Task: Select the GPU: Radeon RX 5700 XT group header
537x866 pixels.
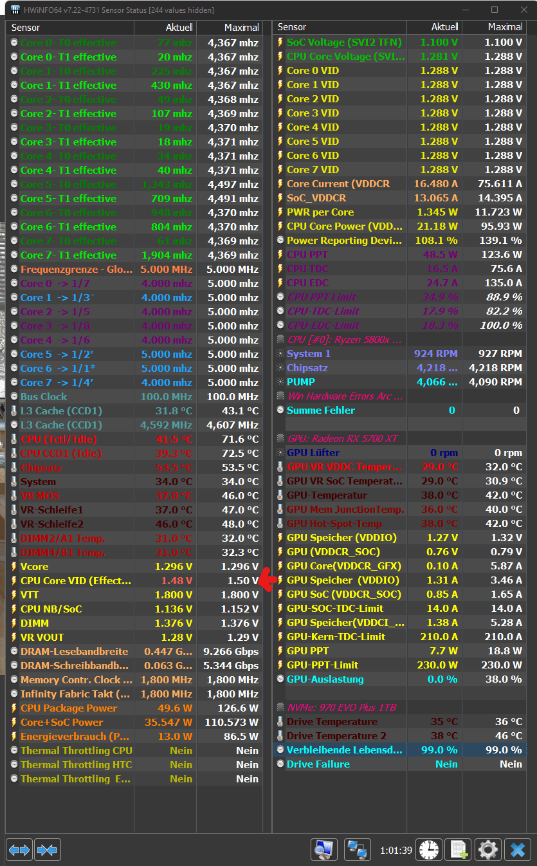Action: tap(399, 439)
